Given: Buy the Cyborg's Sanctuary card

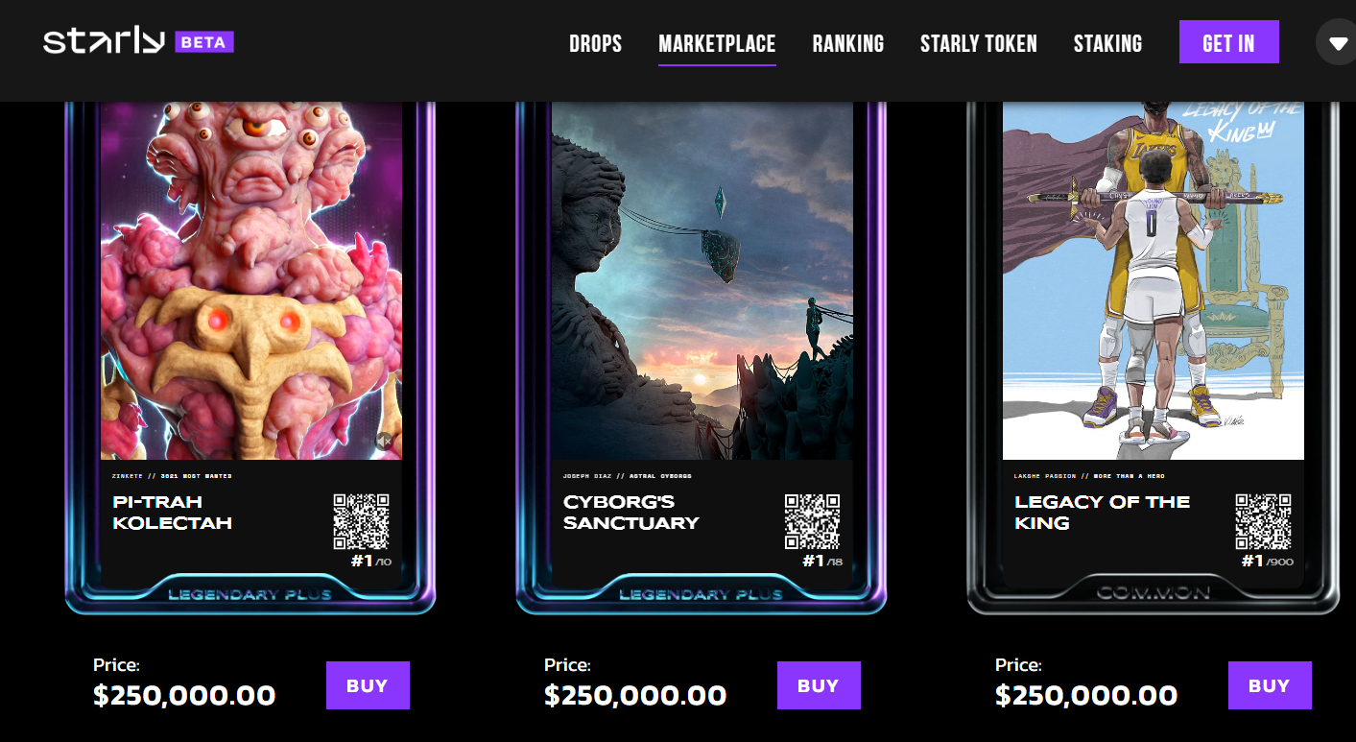Looking at the screenshot, I should point(819,685).
